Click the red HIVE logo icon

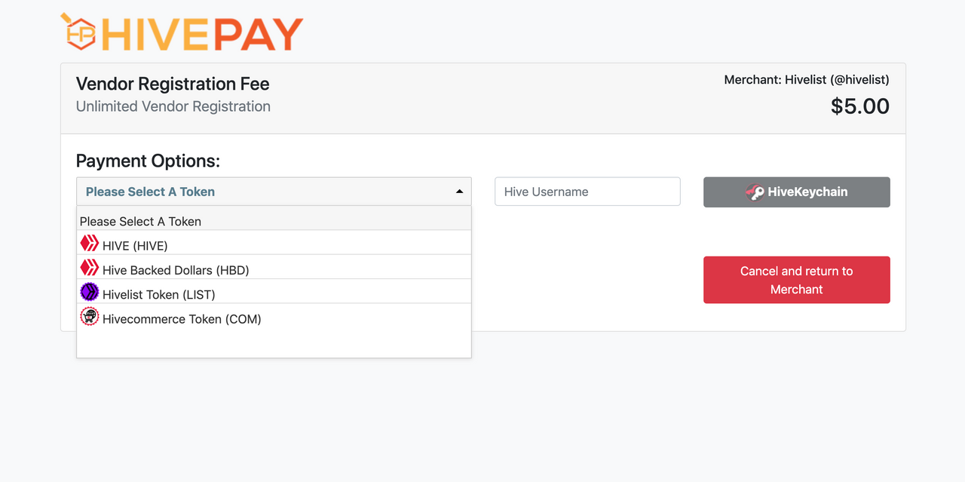pos(90,243)
